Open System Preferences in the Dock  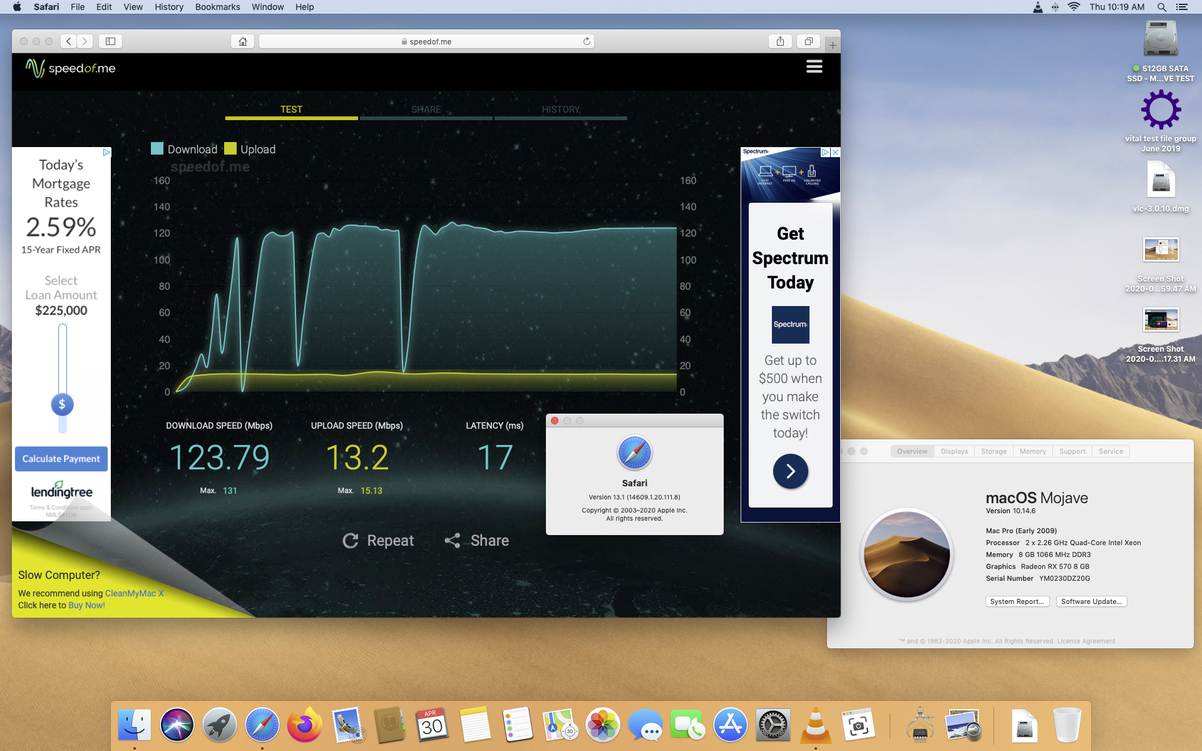pos(773,725)
